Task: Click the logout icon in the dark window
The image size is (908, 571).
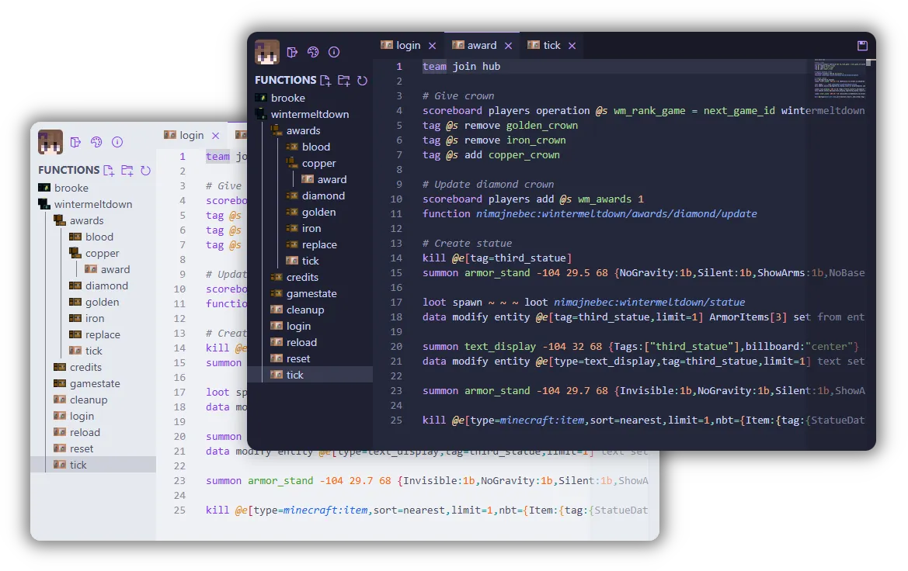Action: [292, 52]
